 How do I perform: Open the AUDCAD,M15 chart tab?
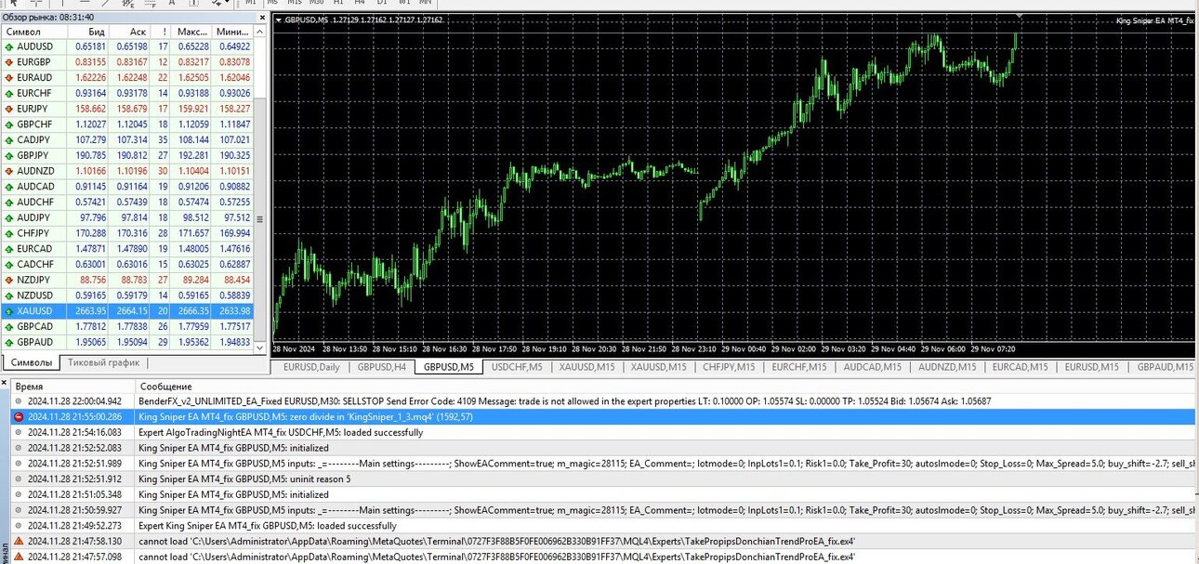[x=872, y=367]
